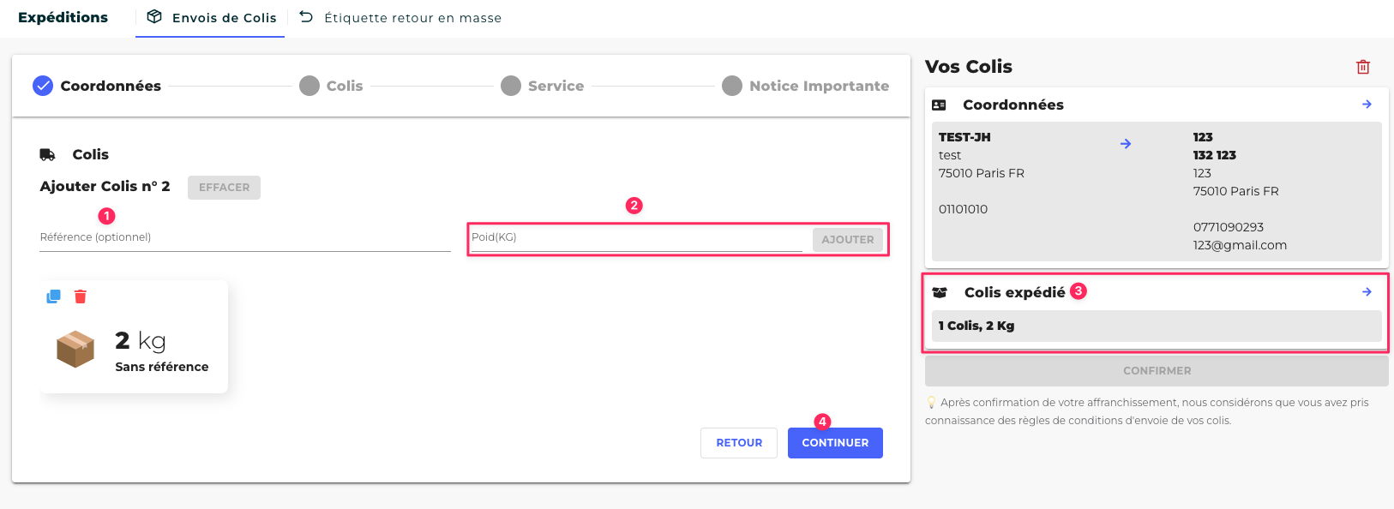This screenshot has height=509, width=1394.
Task: Click the brown parcel box image
Action: 75,349
